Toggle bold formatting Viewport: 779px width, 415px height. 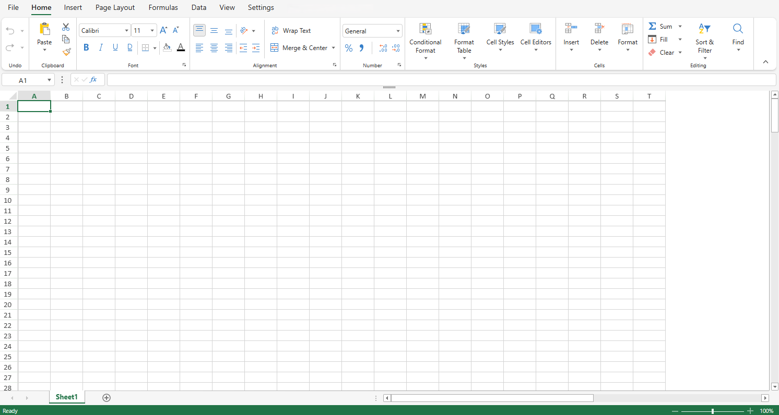86,47
